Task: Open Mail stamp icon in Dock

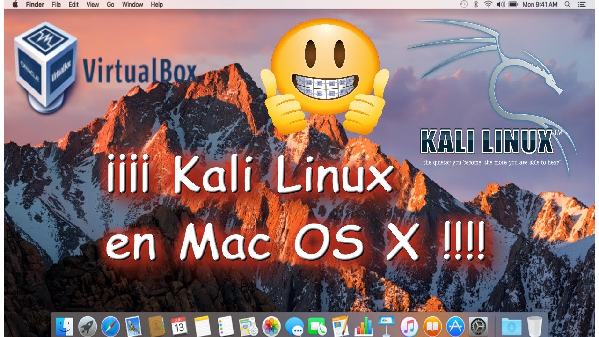Action: click(133, 326)
